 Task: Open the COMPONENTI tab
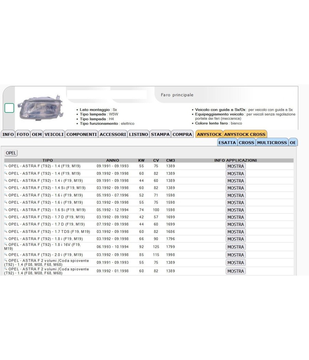point(82,134)
